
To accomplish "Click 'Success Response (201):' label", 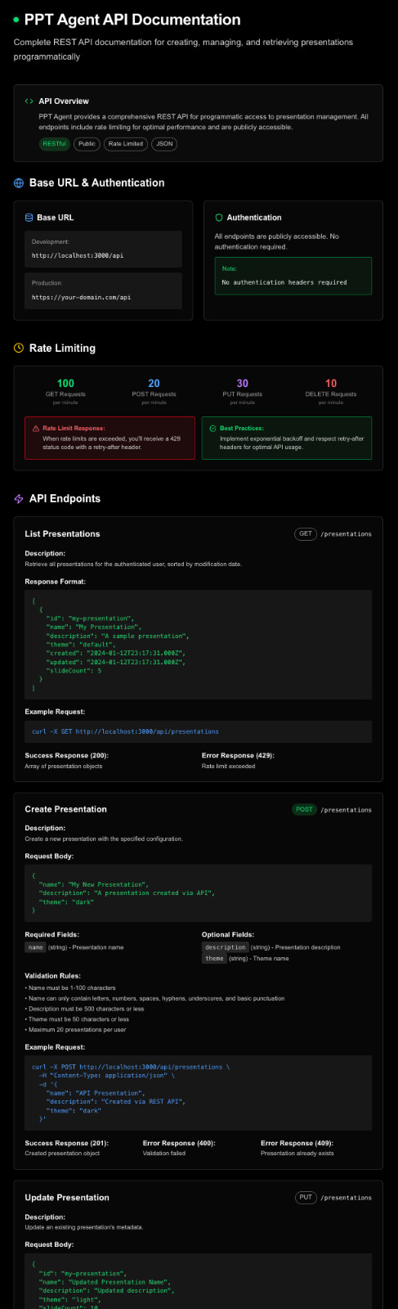I will point(66,1144).
